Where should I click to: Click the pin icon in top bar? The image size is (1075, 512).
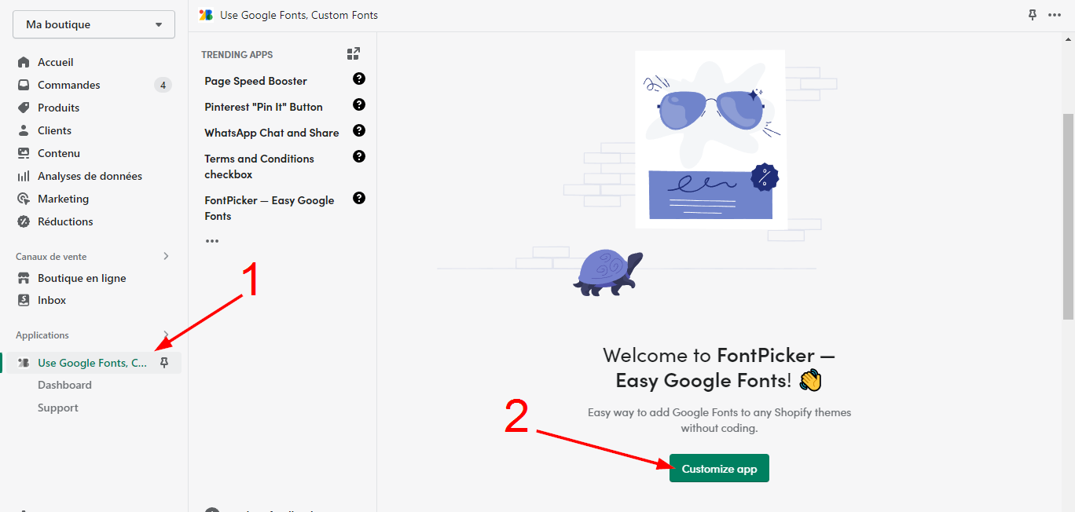[x=1033, y=15]
